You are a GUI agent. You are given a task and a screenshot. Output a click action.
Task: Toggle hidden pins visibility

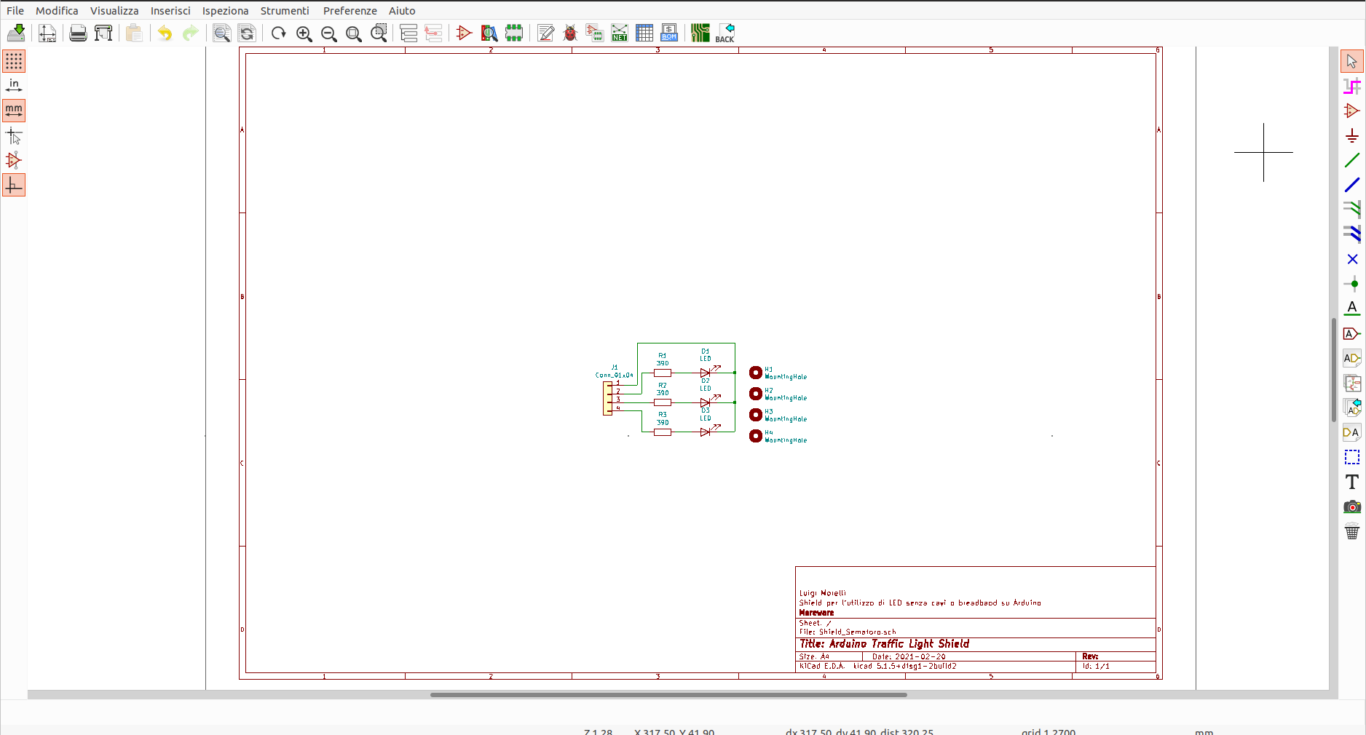click(x=14, y=161)
